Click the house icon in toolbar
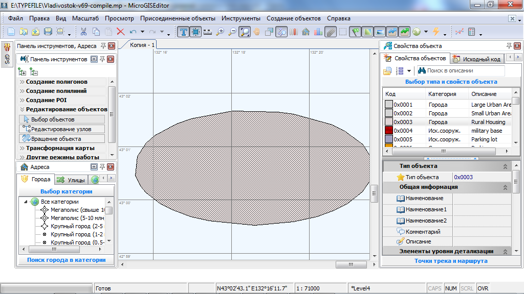524x294 pixels. click(306, 32)
